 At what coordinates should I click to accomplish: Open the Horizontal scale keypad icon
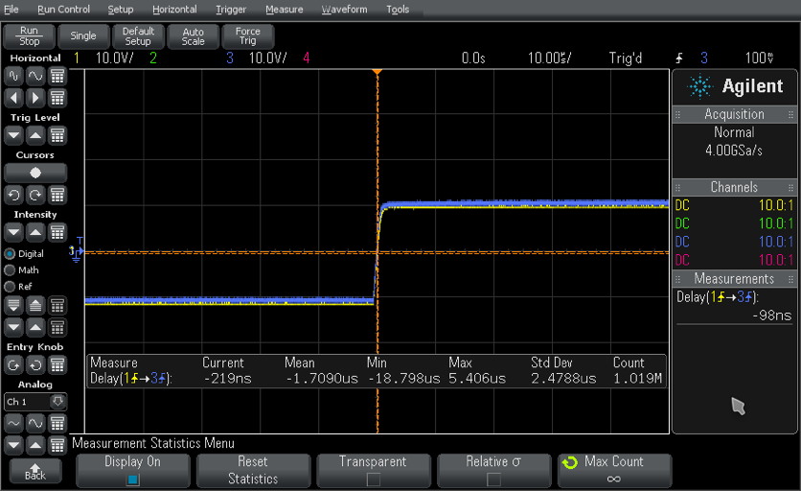pyautogui.click(x=57, y=76)
